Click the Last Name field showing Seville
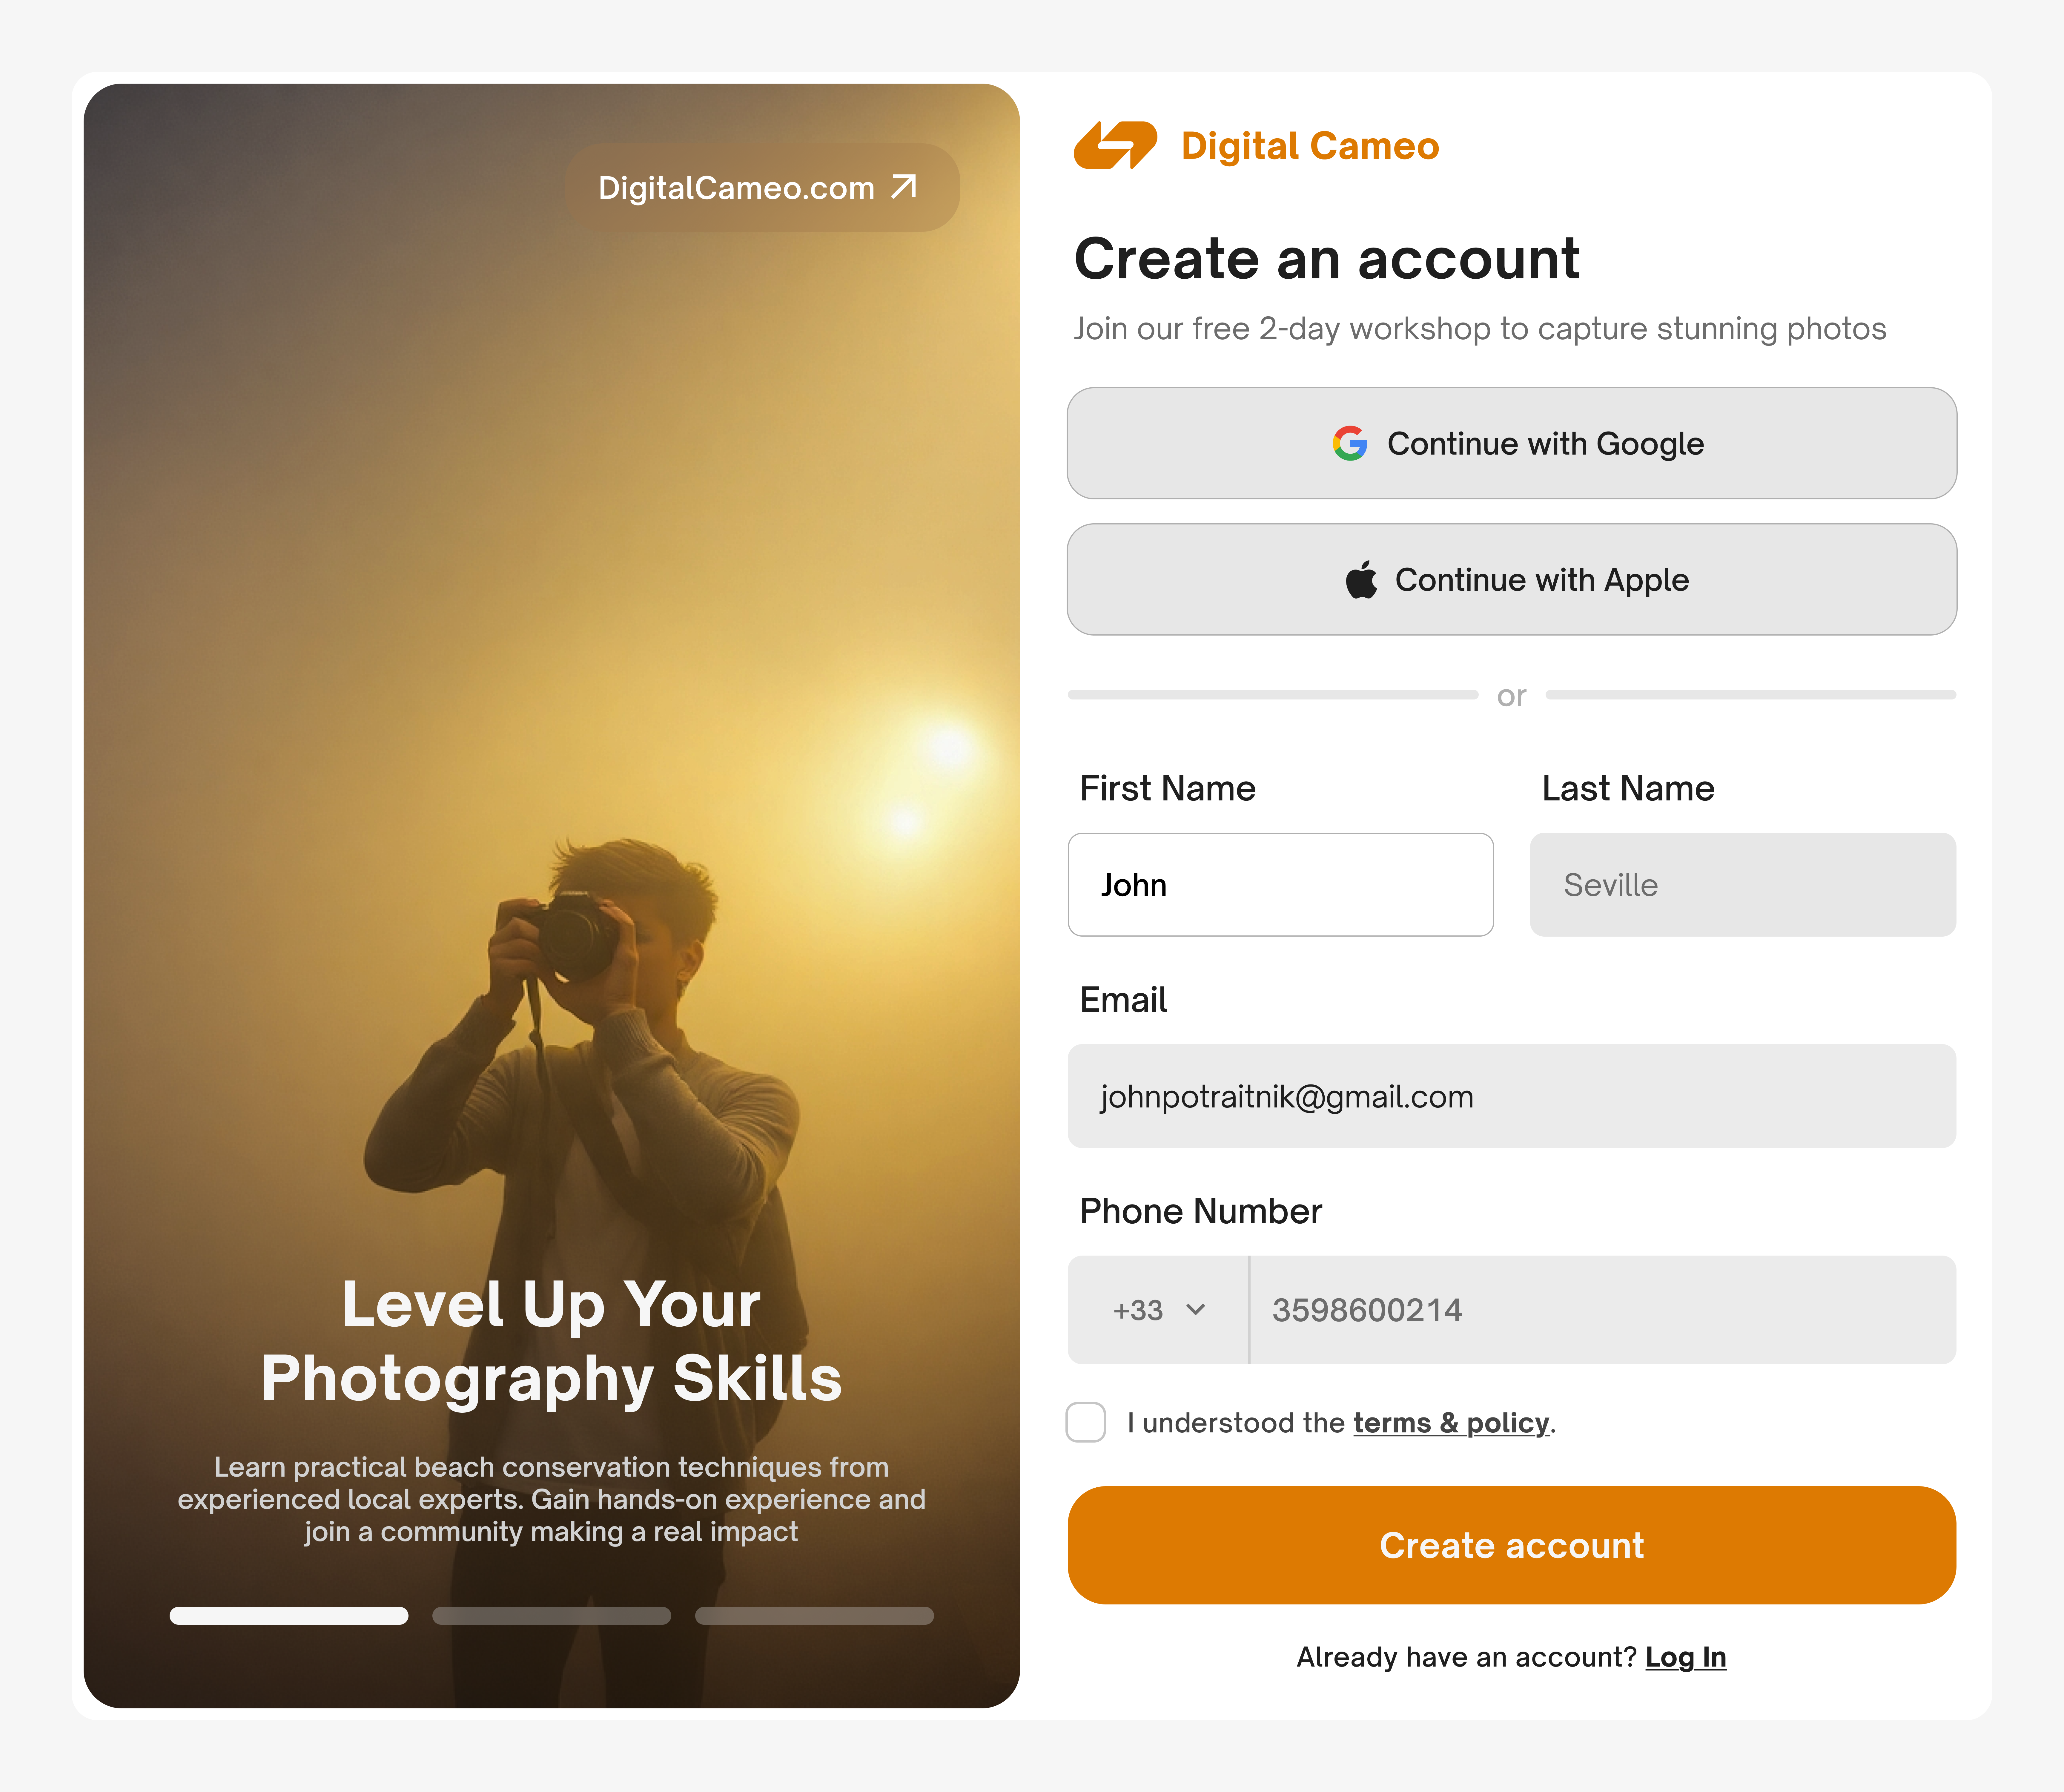The width and height of the screenshot is (2064, 1792). click(x=1743, y=885)
